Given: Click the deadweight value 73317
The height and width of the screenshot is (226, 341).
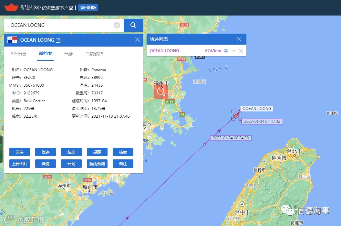Looking at the screenshot, I should (x=97, y=93).
